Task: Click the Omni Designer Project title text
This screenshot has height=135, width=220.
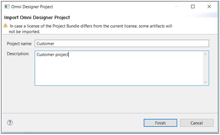Action: (32, 7)
